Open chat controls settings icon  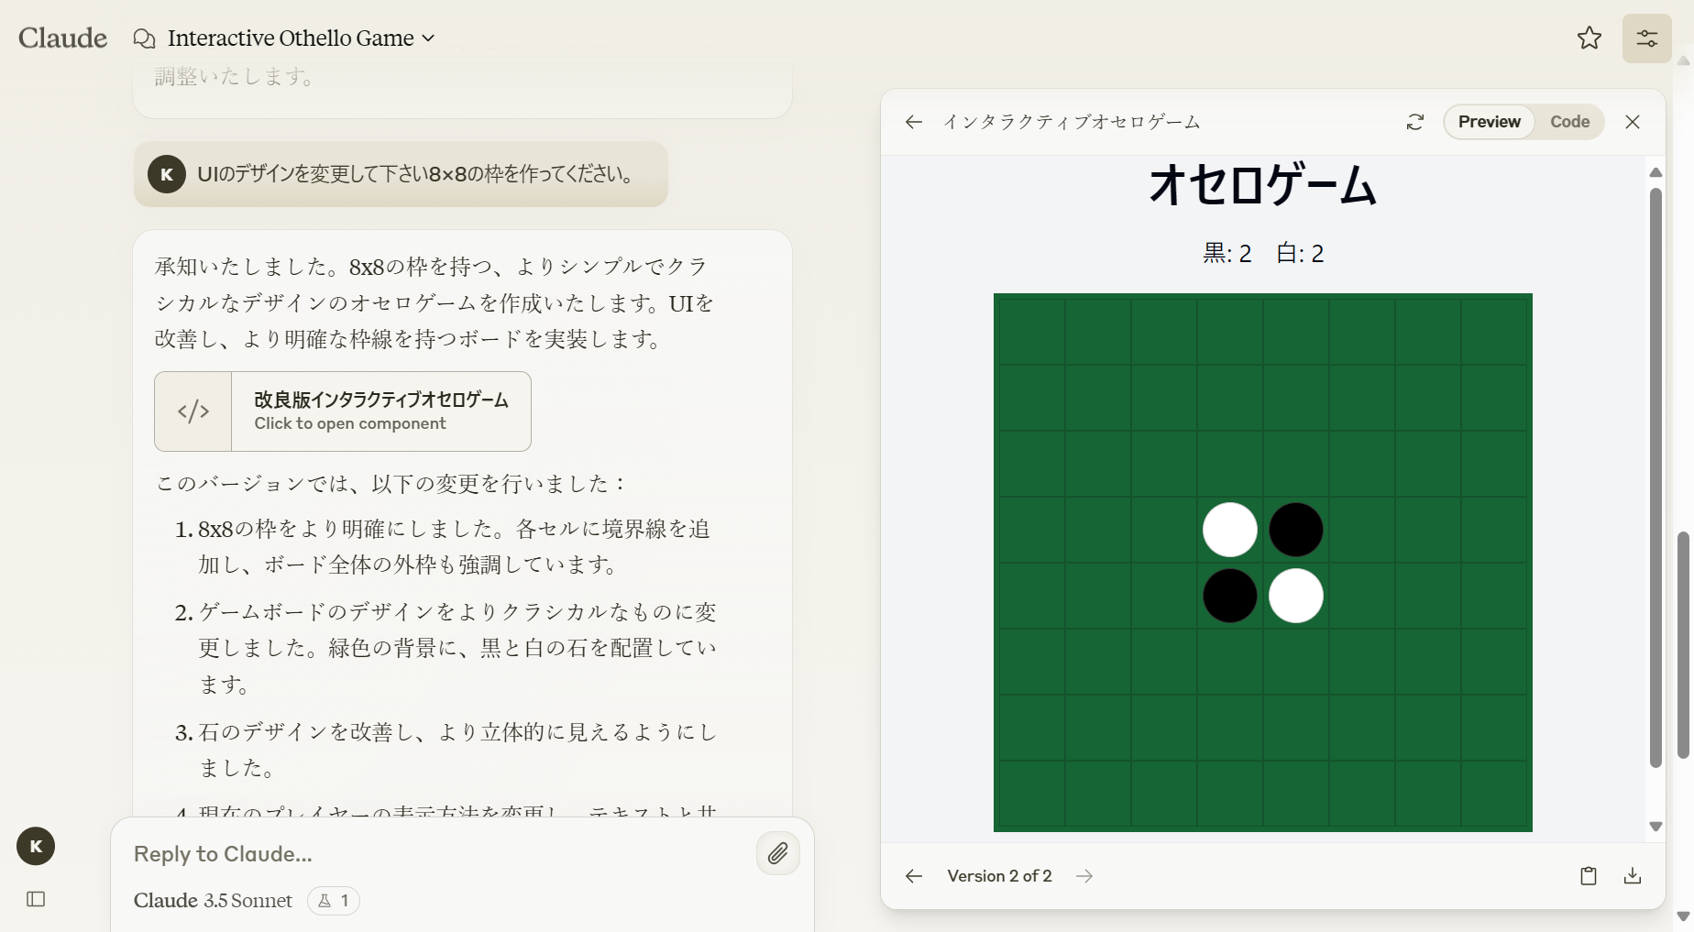coord(1646,38)
